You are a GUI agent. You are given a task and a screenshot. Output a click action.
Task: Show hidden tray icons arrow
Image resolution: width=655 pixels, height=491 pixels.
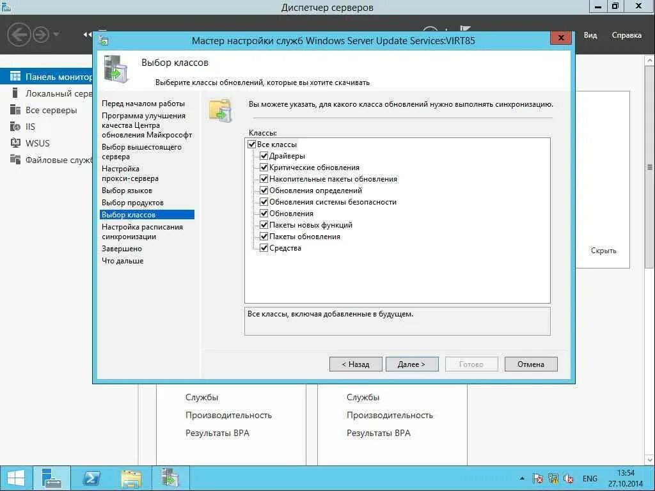pos(522,478)
